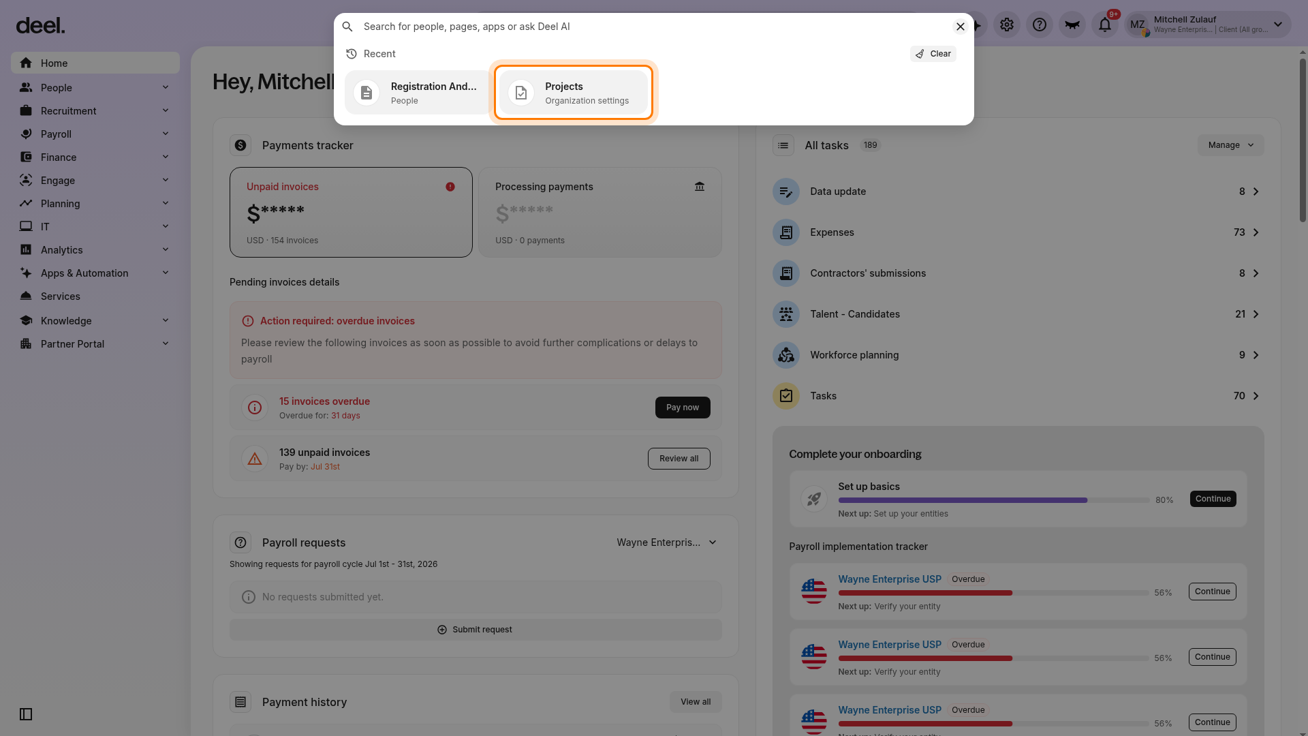Viewport: 1308px width, 736px height.
Task: Expand the Finance menu chevron
Action: (166, 157)
